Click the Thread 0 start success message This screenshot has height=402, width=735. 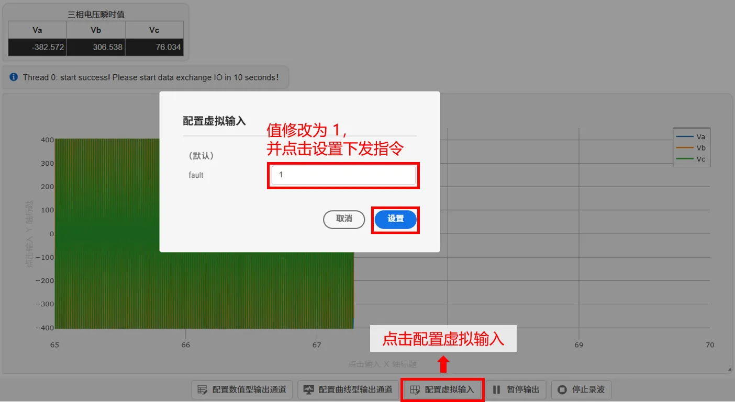pos(150,77)
